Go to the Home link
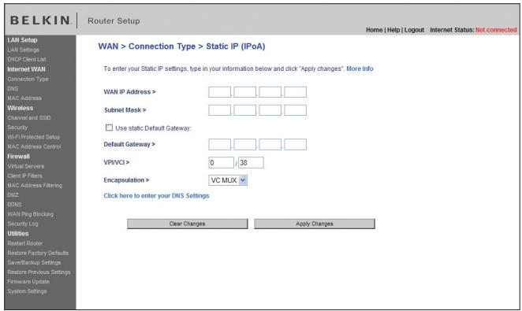Image resolution: width=522 pixels, height=311 pixels. click(375, 30)
